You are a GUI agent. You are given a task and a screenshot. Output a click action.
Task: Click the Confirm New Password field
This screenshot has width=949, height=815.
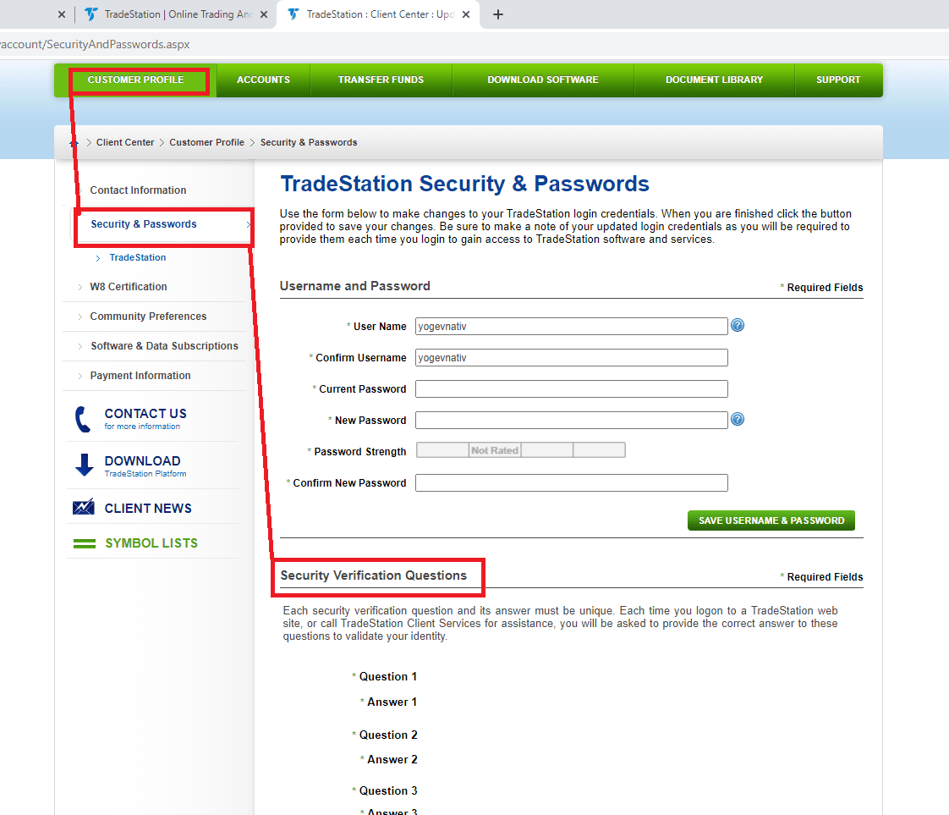tap(571, 483)
